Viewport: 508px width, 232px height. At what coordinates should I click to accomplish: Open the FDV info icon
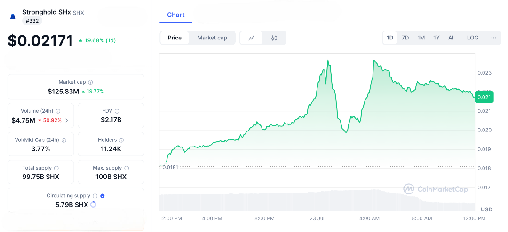[x=117, y=111]
